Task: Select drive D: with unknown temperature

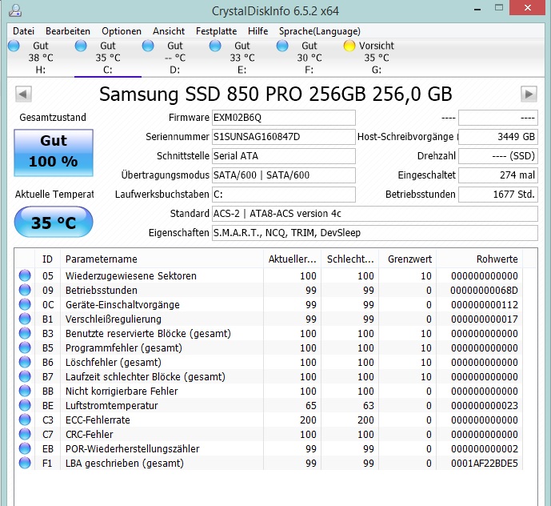Action: (x=175, y=58)
